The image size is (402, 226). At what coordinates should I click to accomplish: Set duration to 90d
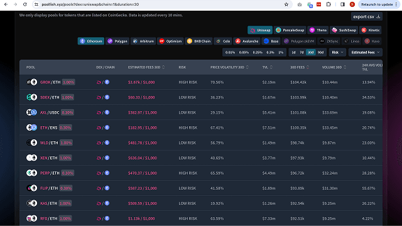(320, 52)
